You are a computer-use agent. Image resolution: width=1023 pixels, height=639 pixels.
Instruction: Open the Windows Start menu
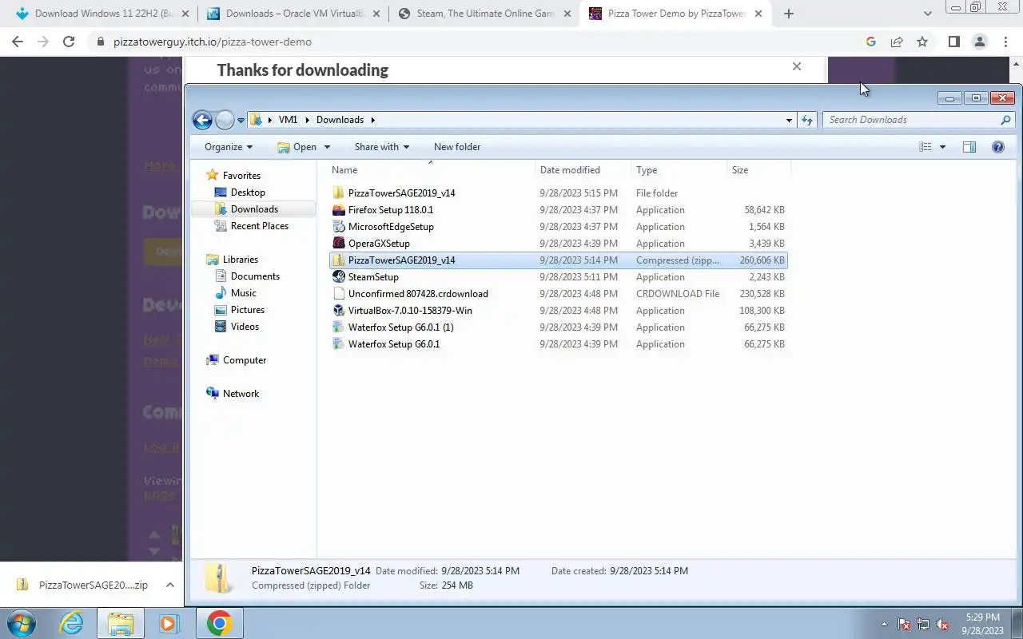(x=22, y=623)
